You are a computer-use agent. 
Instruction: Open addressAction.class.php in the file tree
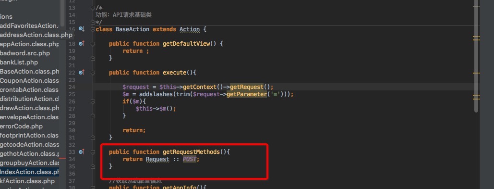(36, 35)
